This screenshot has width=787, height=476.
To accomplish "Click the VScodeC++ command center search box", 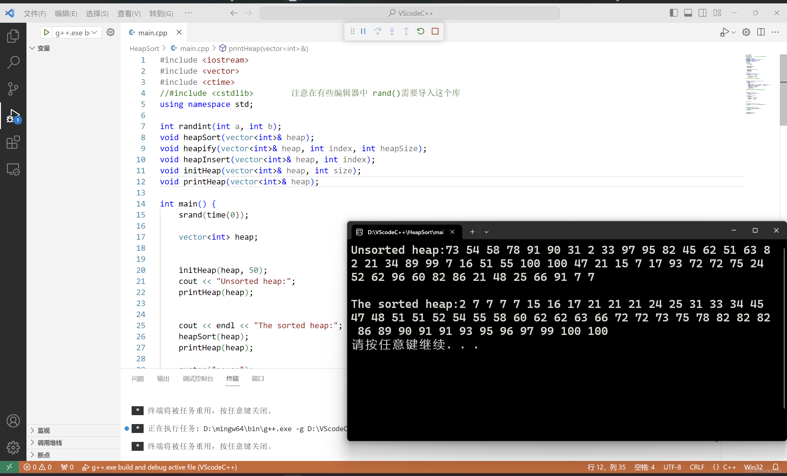I will pos(409,13).
